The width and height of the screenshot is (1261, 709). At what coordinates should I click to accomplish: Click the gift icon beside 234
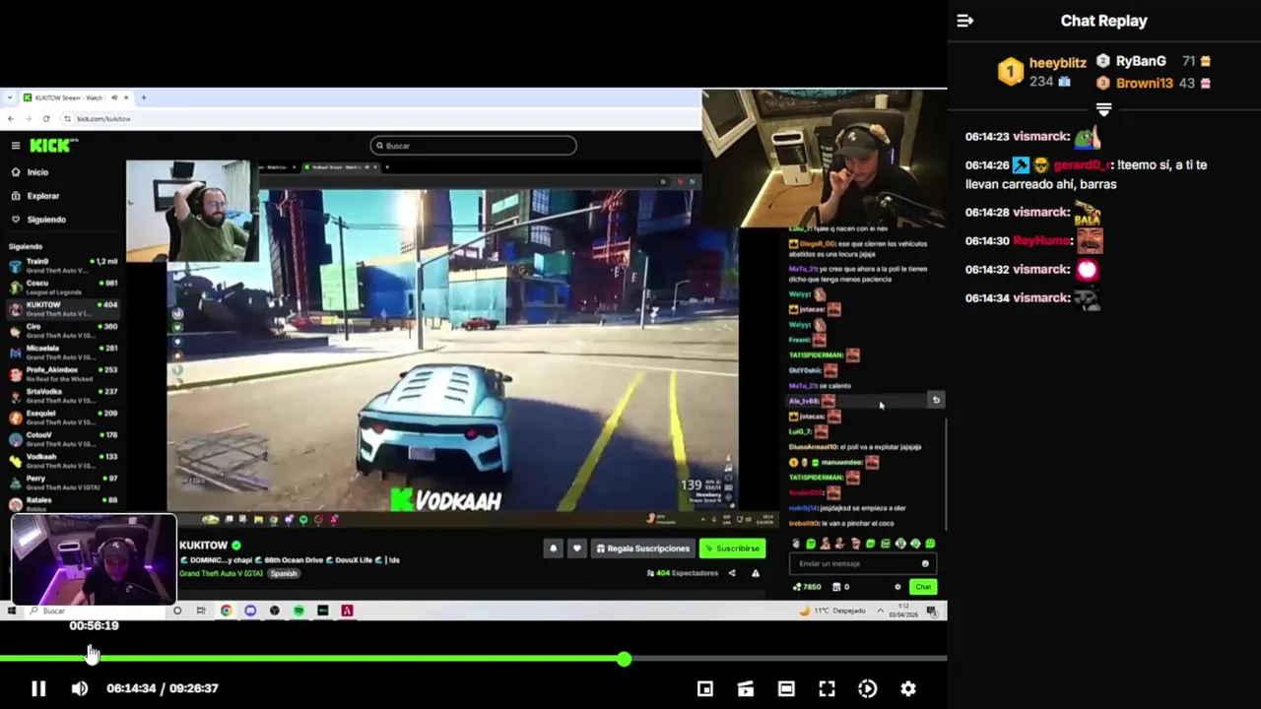click(1064, 82)
